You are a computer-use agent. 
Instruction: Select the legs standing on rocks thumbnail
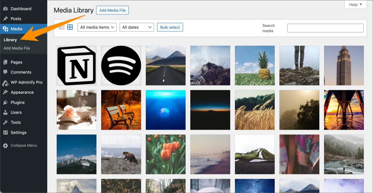pos(299,65)
